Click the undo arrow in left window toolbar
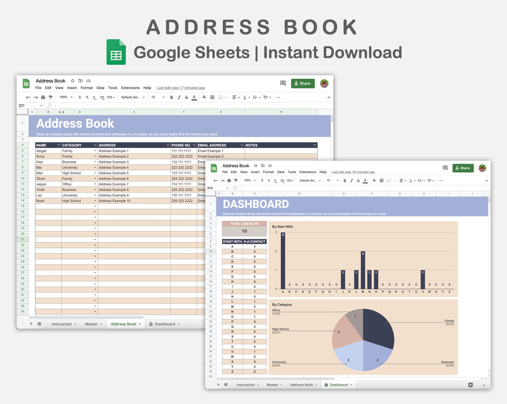The image size is (507, 404). click(x=28, y=97)
